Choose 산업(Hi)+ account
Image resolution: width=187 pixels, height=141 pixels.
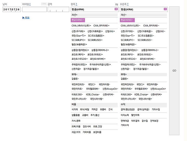coord(110,31)
